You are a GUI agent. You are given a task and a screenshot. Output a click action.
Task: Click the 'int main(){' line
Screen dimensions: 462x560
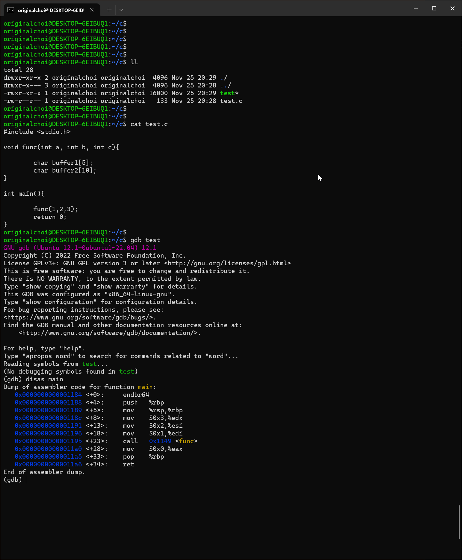tap(24, 194)
